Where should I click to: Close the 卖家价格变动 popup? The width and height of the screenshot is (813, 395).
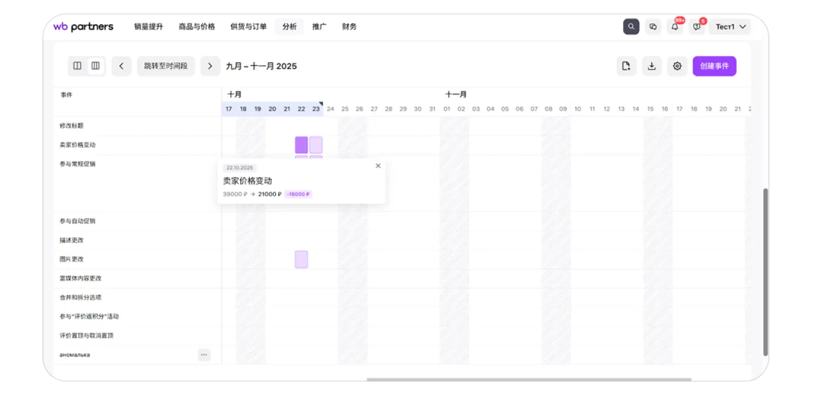tap(378, 166)
